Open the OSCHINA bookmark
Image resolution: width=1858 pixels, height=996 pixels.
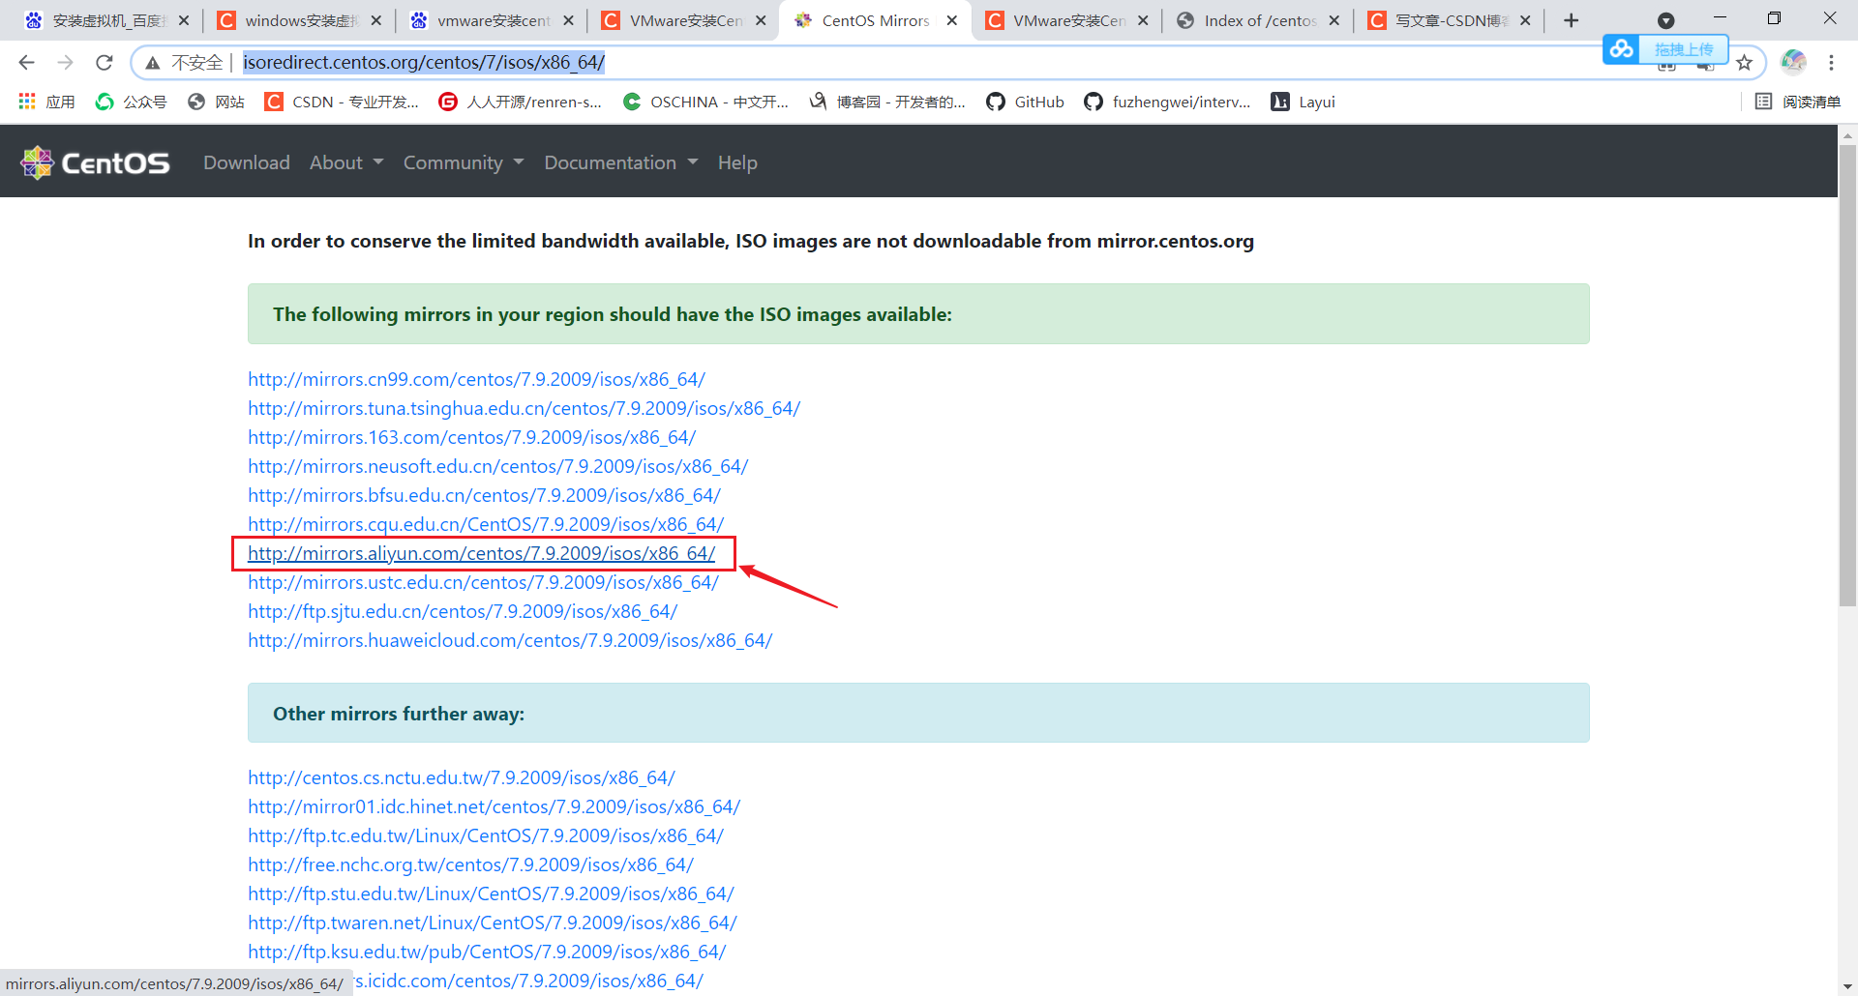[705, 102]
